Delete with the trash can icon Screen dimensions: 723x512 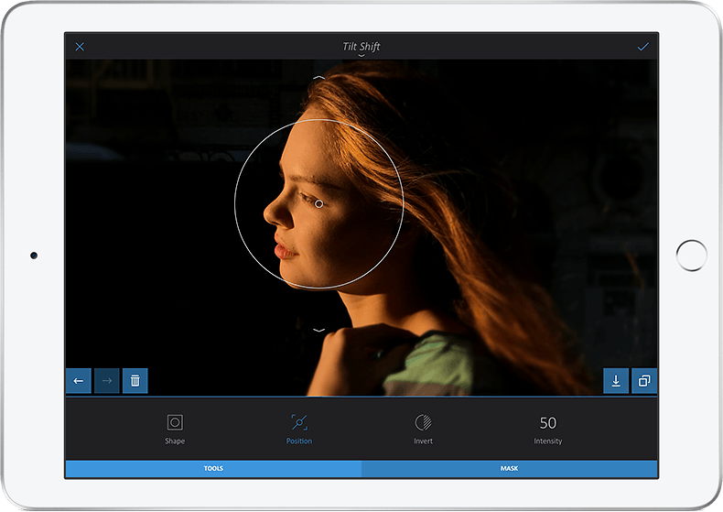[x=135, y=380]
